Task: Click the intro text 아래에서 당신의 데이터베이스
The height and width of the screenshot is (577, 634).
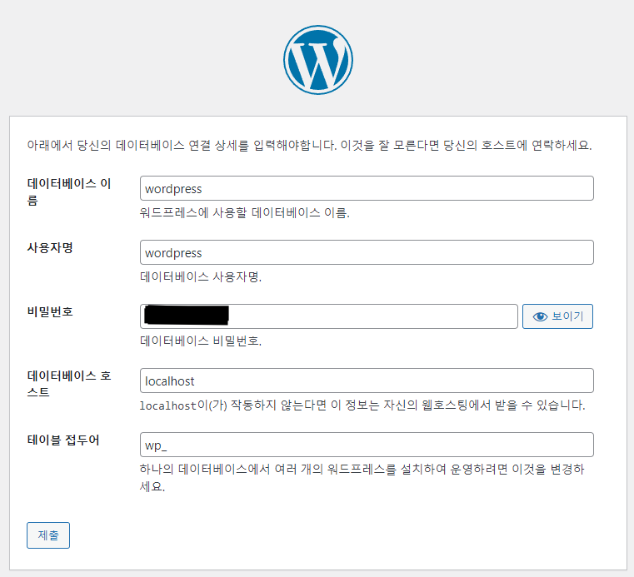Action: point(309,145)
